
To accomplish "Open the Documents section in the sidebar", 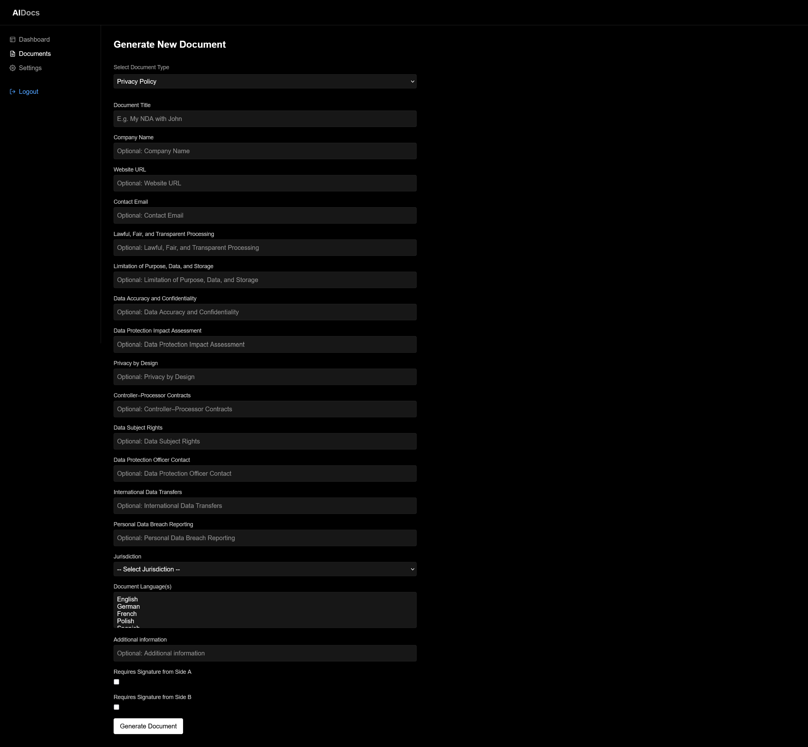I will 35,53.
